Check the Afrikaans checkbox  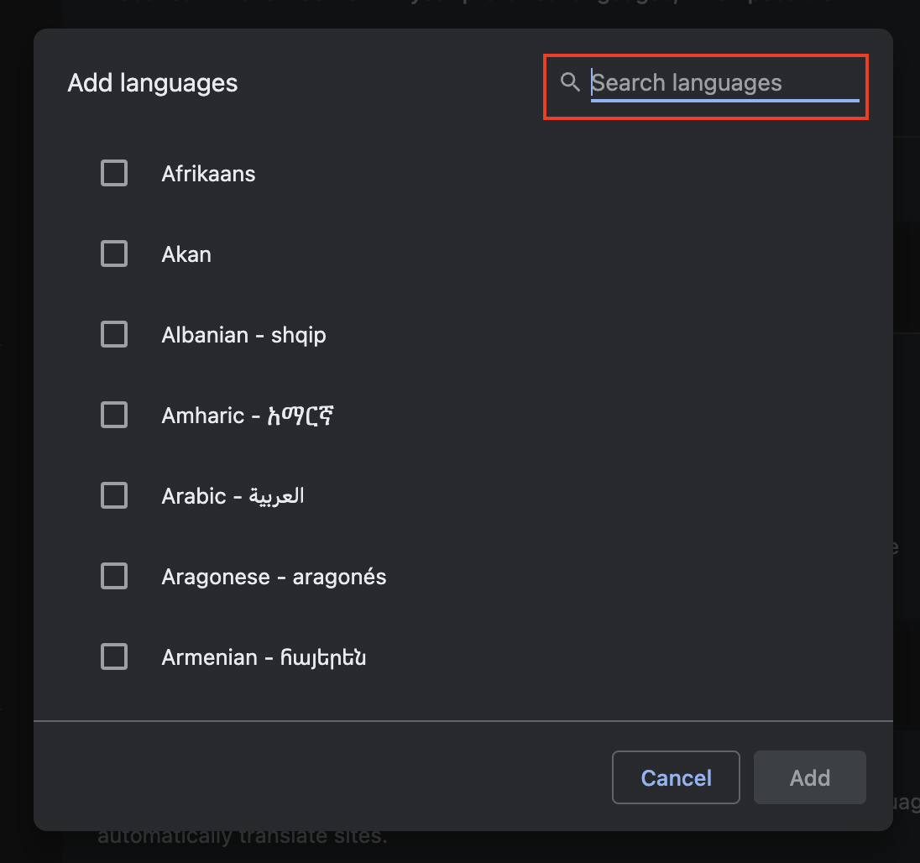pos(114,173)
